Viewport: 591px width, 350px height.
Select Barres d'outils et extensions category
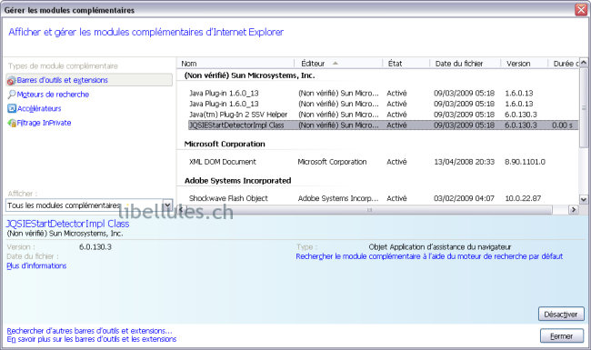click(x=89, y=80)
